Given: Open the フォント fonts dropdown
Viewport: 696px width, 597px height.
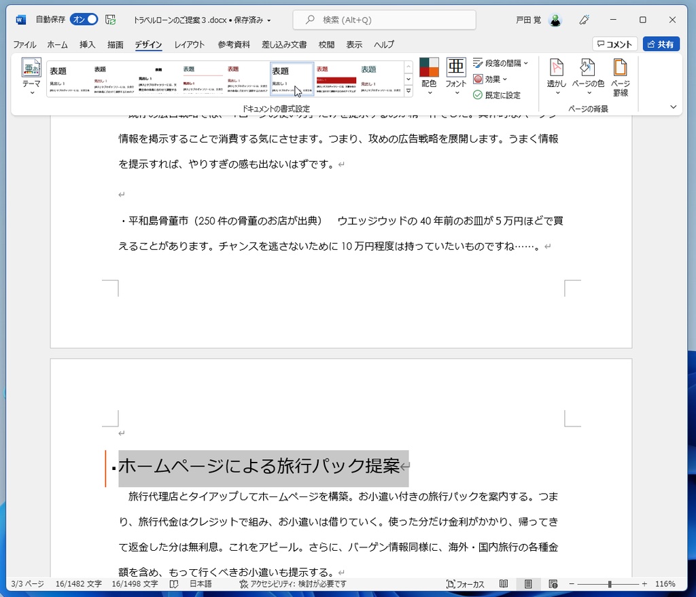Looking at the screenshot, I should click(456, 76).
